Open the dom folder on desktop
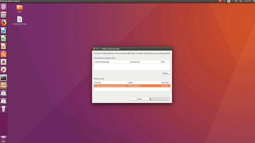 pyautogui.click(x=20, y=9)
